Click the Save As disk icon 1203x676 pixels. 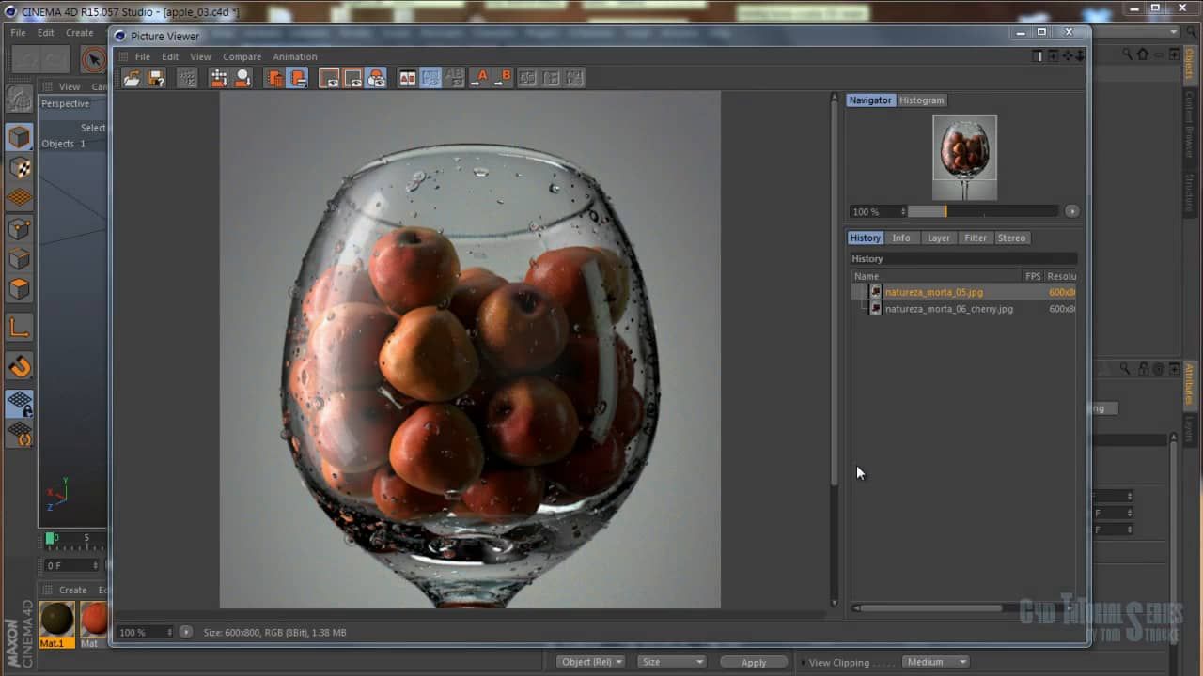click(x=156, y=78)
